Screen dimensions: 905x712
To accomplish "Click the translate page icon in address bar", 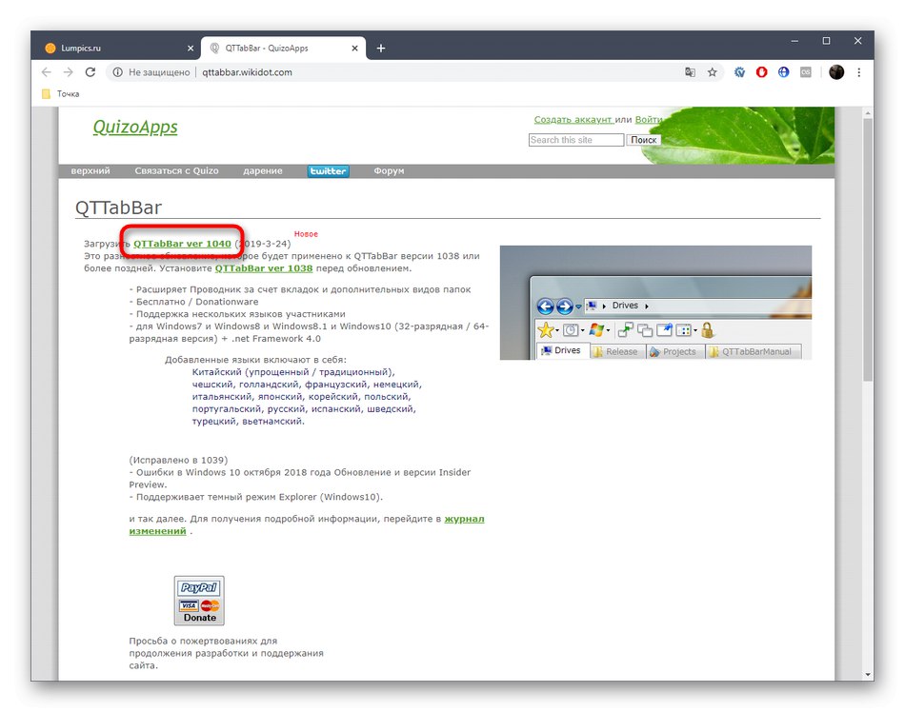I will point(690,72).
